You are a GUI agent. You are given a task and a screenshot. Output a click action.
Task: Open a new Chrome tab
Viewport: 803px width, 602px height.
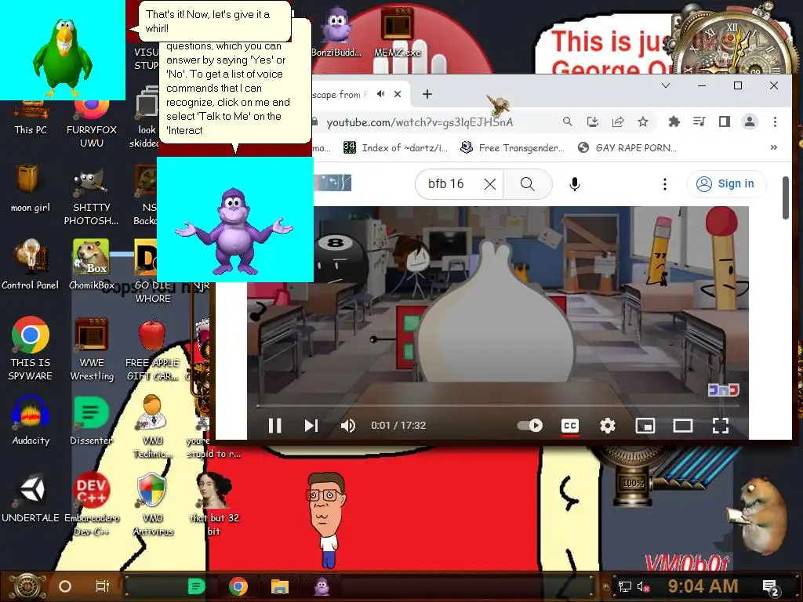pos(427,94)
